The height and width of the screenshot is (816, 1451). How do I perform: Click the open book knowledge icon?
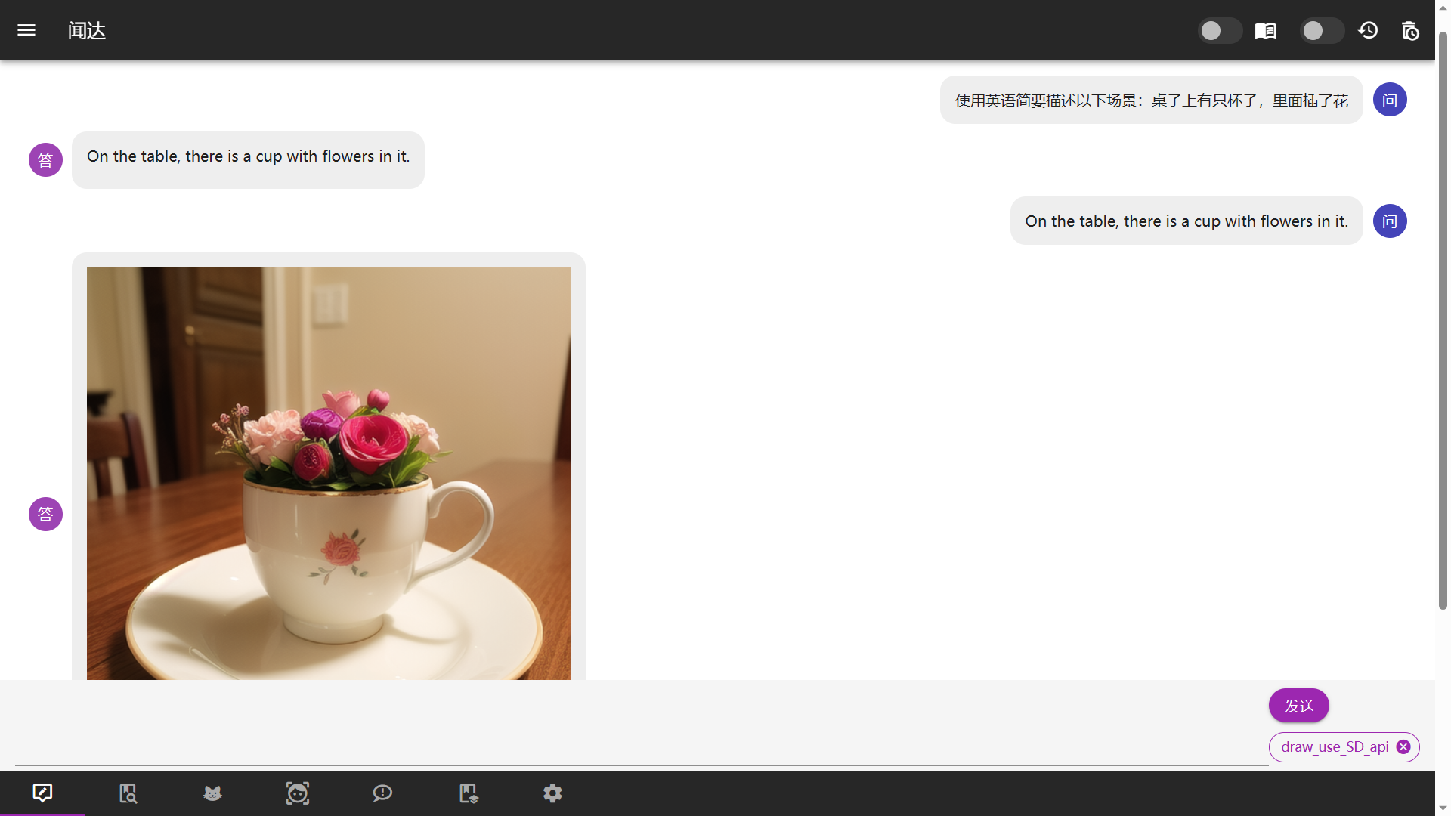coord(1266,30)
